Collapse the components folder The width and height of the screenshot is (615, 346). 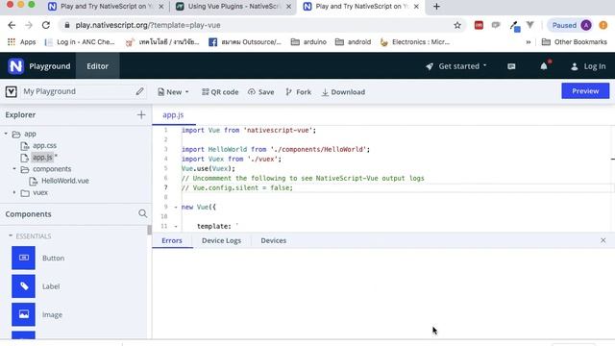(14, 169)
